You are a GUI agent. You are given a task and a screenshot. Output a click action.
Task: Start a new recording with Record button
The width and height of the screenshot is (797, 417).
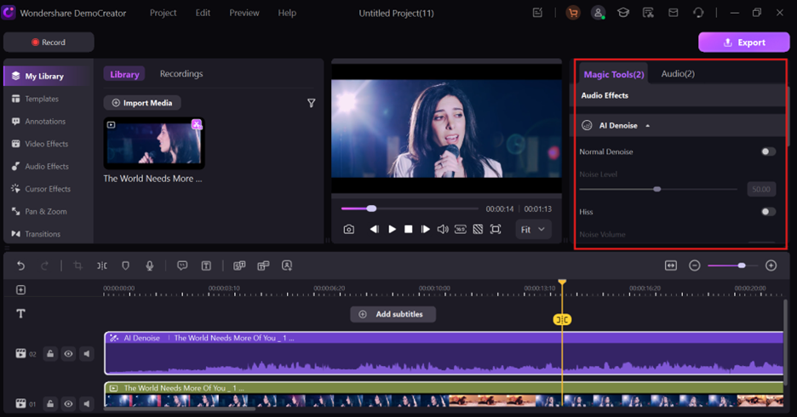(x=49, y=43)
